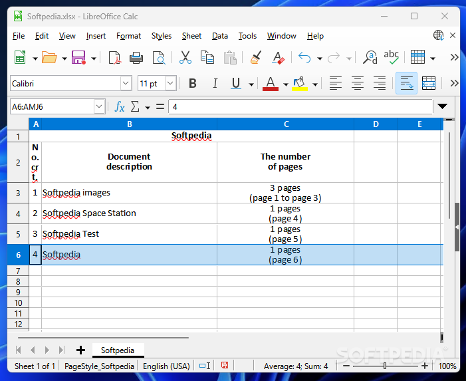Open the font size dropdown
The height and width of the screenshot is (381, 466).
170,83
